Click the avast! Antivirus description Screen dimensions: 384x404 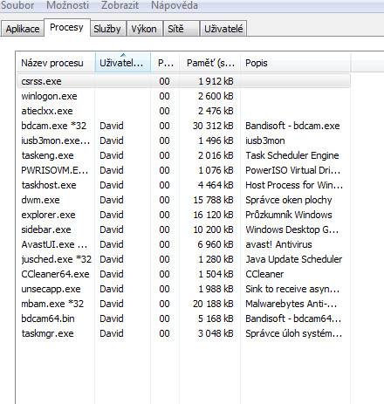[278, 244]
